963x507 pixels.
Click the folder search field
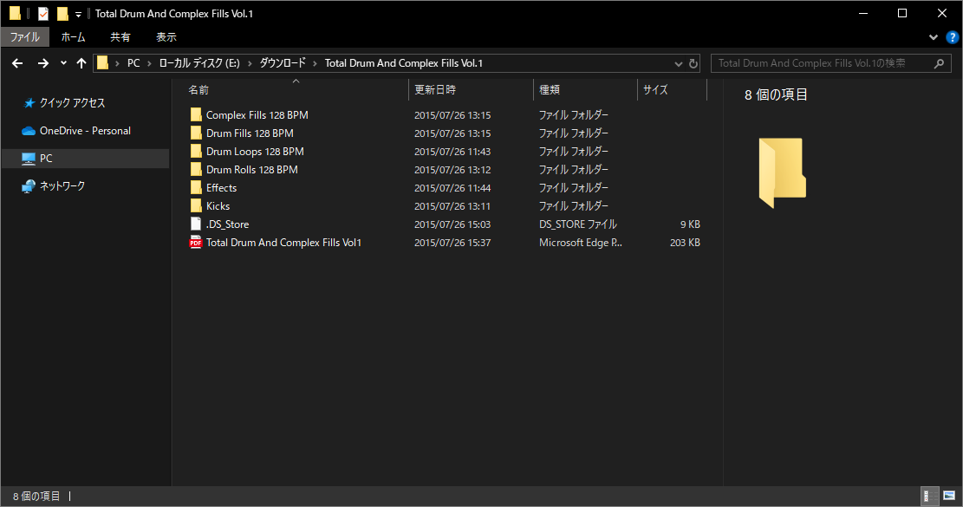tap(831, 63)
